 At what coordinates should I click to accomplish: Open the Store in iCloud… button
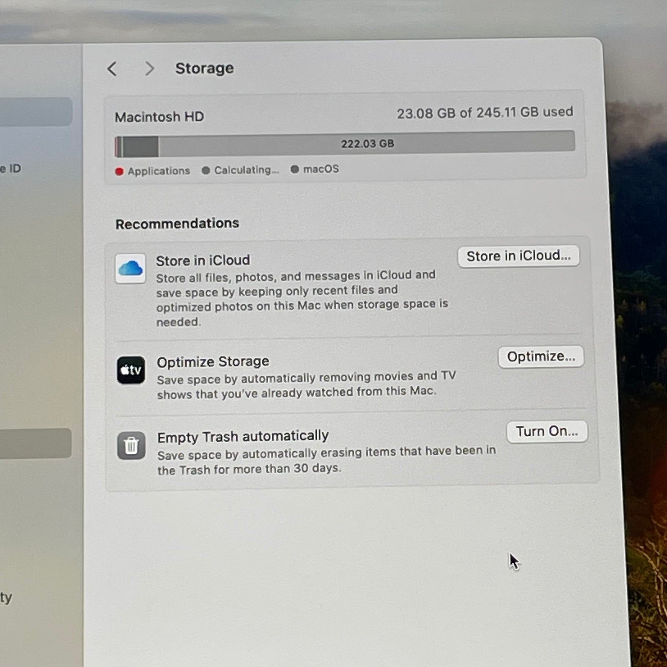pyautogui.click(x=519, y=256)
